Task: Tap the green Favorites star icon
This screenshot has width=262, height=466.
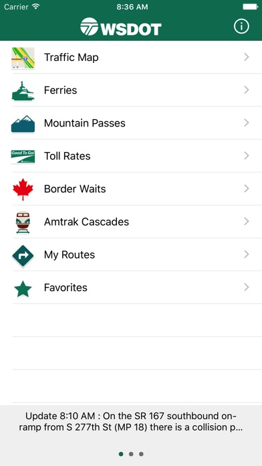Action: (23, 289)
